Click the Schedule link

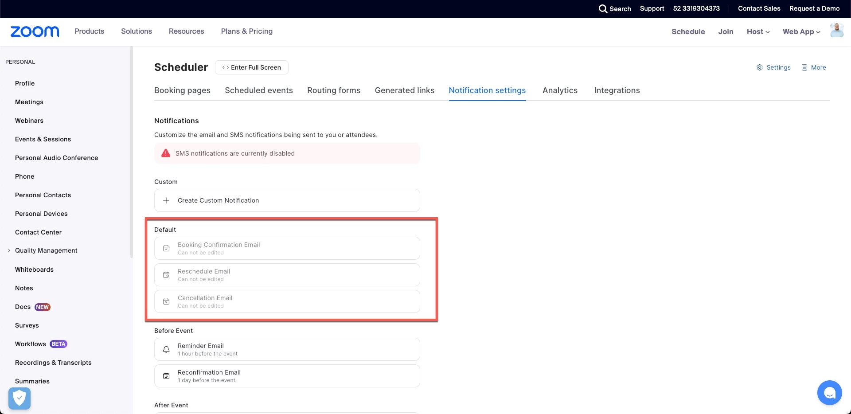click(688, 31)
